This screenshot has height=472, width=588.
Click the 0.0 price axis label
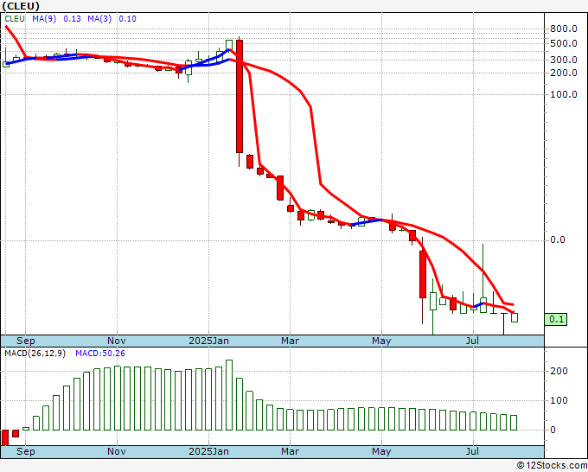(558, 240)
